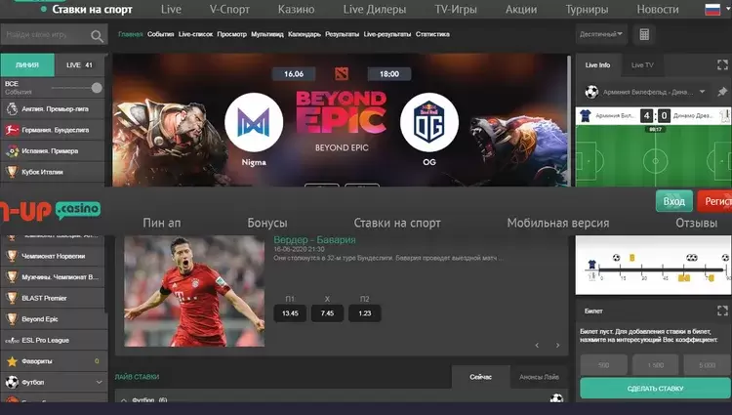The image size is (732, 415).
Task: Collapse the Футбол live bets section
Action: click(x=123, y=400)
